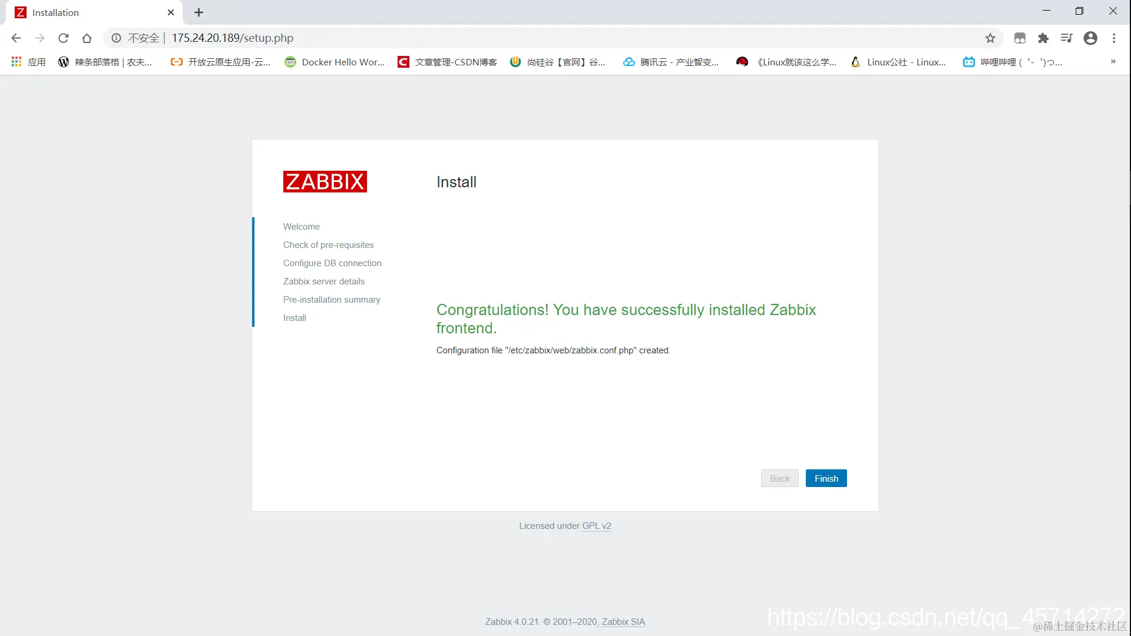Screen dimensions: 1131x636
Task: Open the Apps bookmark shortcut
Action: (x=28, y=62)
